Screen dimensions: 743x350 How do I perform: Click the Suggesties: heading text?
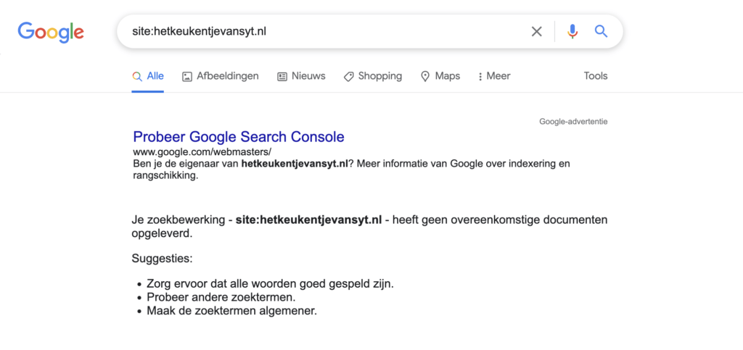pyautogui.click(x=162, y=259)
